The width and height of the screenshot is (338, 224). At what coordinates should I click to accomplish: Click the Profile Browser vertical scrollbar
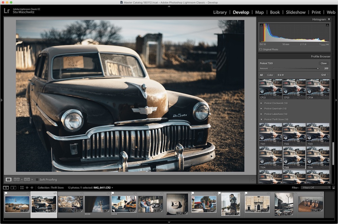point(333,153)
